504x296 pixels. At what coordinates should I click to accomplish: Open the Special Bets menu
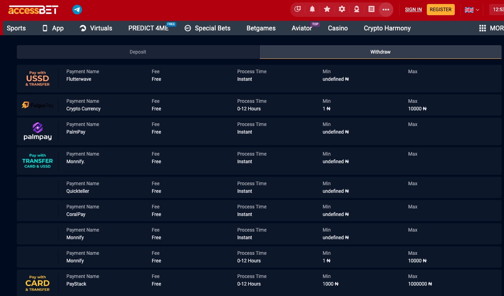click(213, 28)
